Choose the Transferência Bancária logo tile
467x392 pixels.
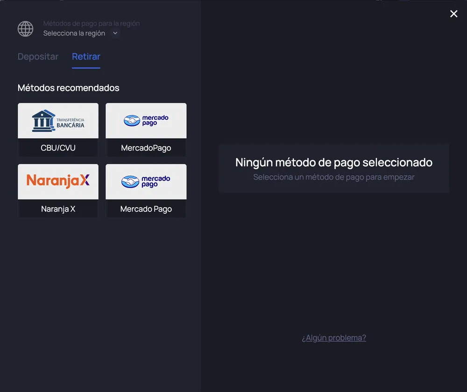point(58,121)
